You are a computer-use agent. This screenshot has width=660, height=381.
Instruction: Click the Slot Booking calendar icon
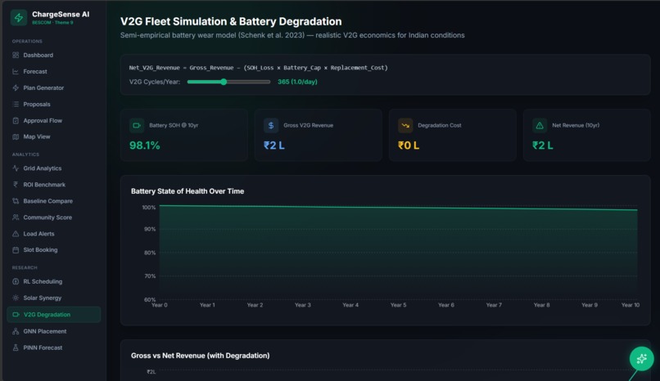(16, 250)
